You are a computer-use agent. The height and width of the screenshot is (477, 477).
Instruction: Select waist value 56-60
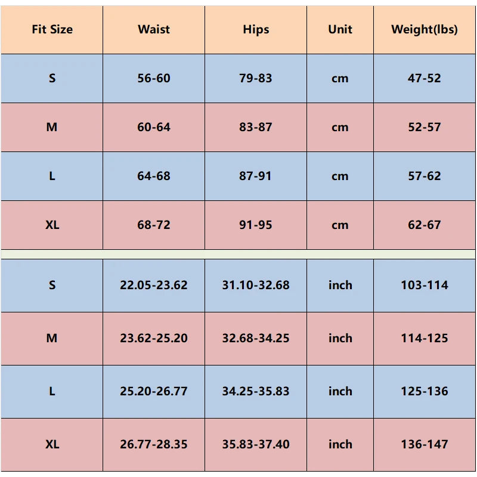154,78
